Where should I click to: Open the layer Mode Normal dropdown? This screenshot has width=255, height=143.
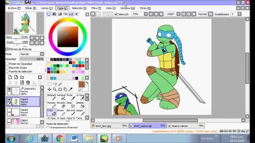(32, 54)
